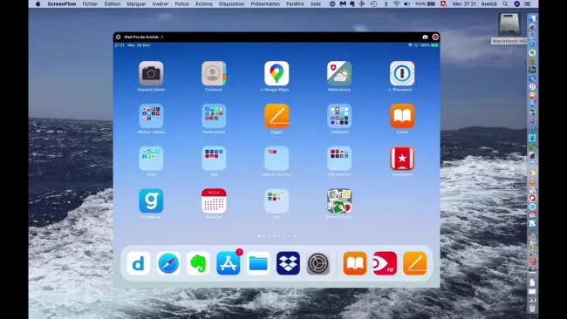The image size is (567, 319).
Task: Open Notification Center list icon
Action: [x=528, y=4]
